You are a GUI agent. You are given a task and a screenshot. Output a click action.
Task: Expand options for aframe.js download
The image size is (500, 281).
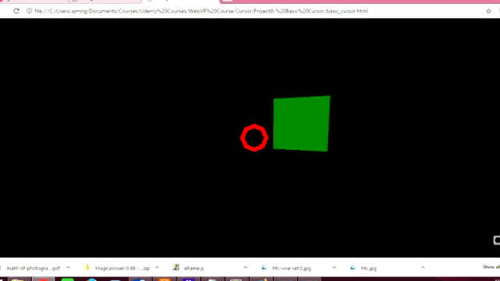coord(245,268)
